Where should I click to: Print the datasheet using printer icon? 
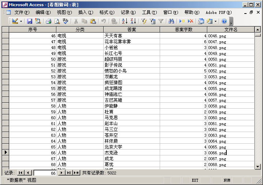pos(49,21)
